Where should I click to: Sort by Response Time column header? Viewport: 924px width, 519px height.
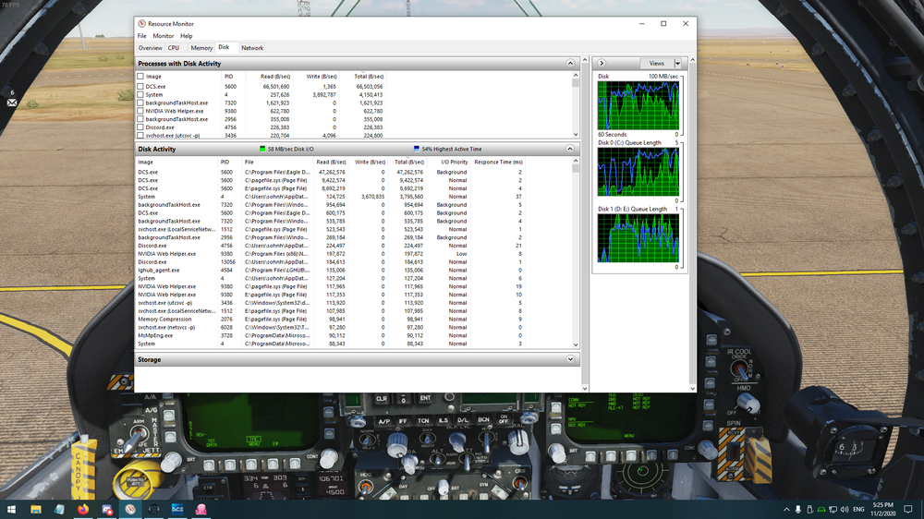pos(498,162)
